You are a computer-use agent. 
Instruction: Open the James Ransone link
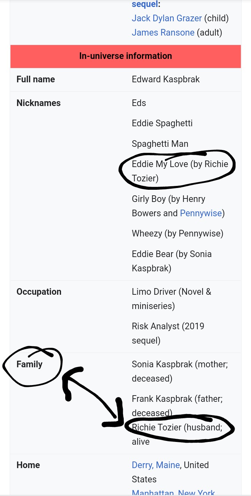click(x=163, y=33)
